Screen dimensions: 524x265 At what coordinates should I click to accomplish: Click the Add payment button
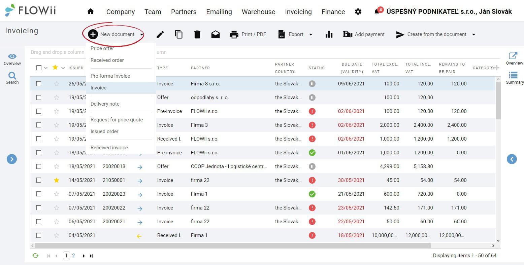(363, 34)
